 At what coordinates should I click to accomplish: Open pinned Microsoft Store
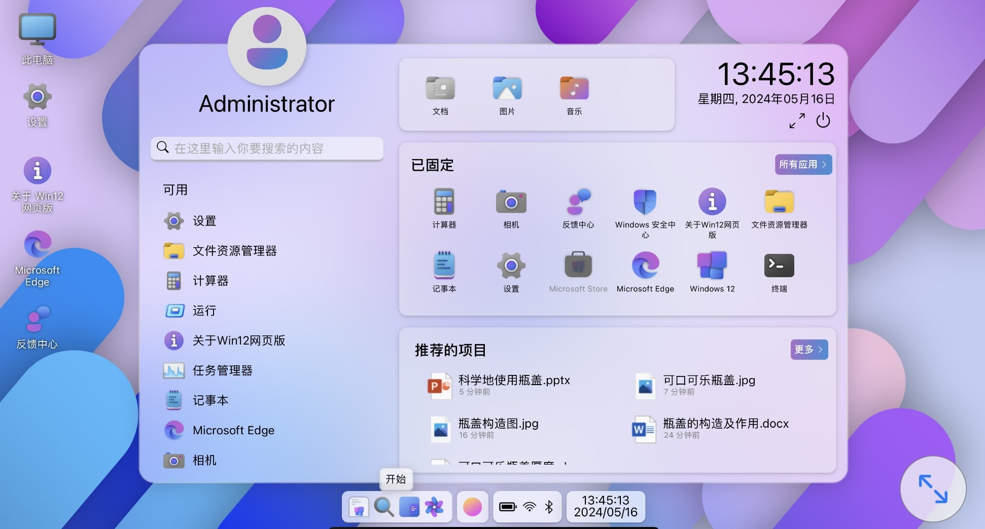tap(578, 272)
